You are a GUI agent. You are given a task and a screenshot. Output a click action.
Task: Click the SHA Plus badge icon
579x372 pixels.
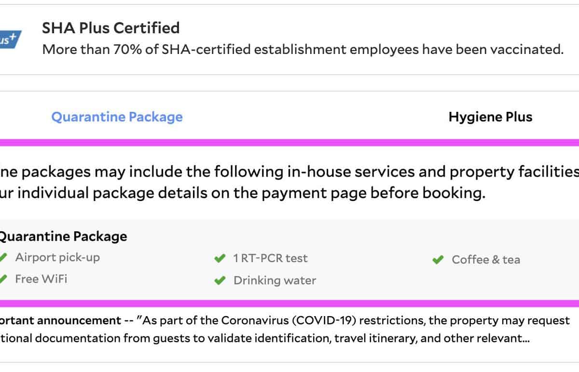point(10,40)
